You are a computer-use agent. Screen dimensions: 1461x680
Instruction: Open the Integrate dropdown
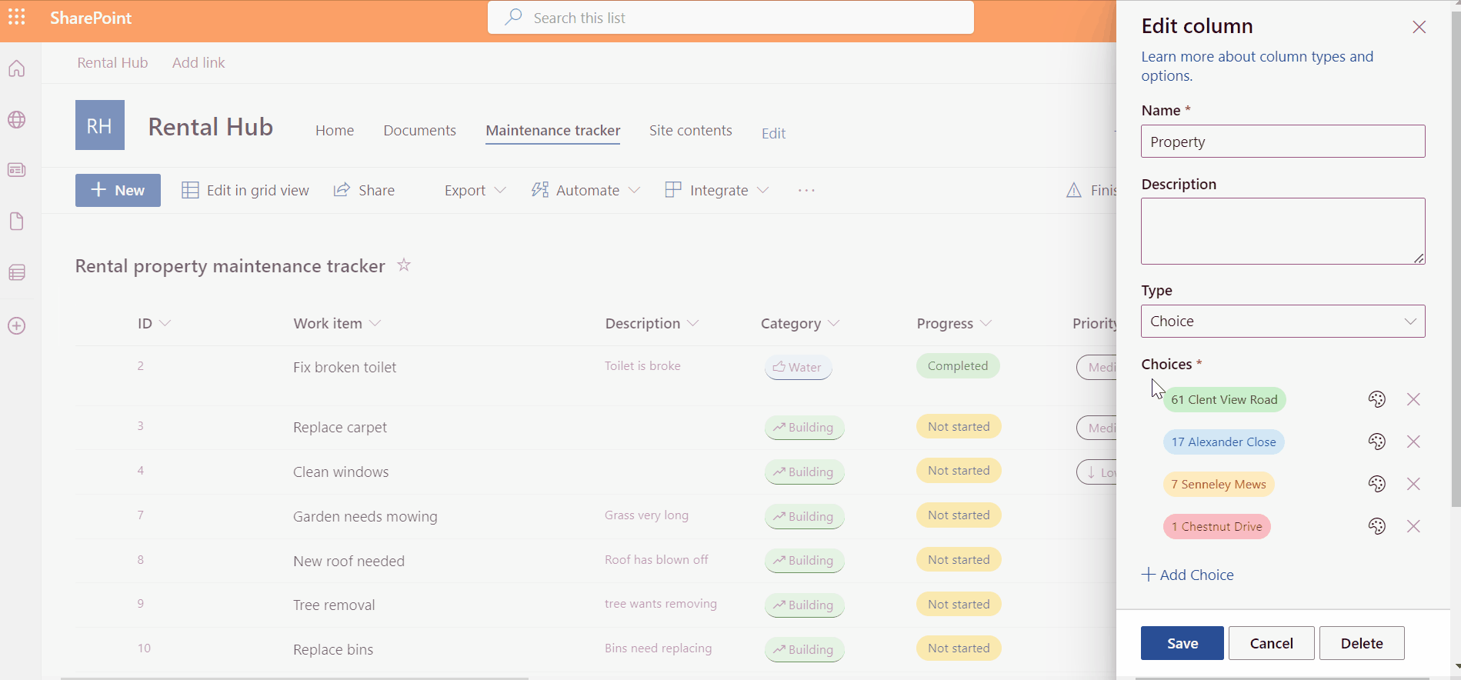[x=717, y=190]
